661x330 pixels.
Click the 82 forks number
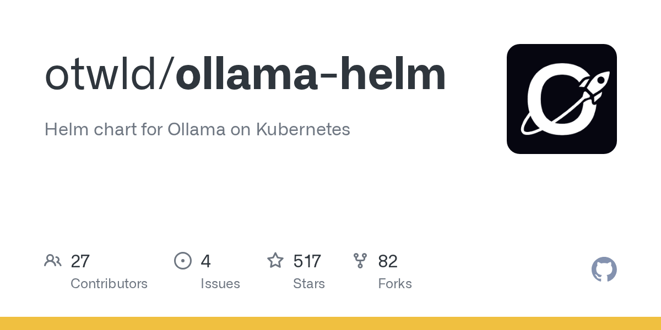(x=388, y=261)
